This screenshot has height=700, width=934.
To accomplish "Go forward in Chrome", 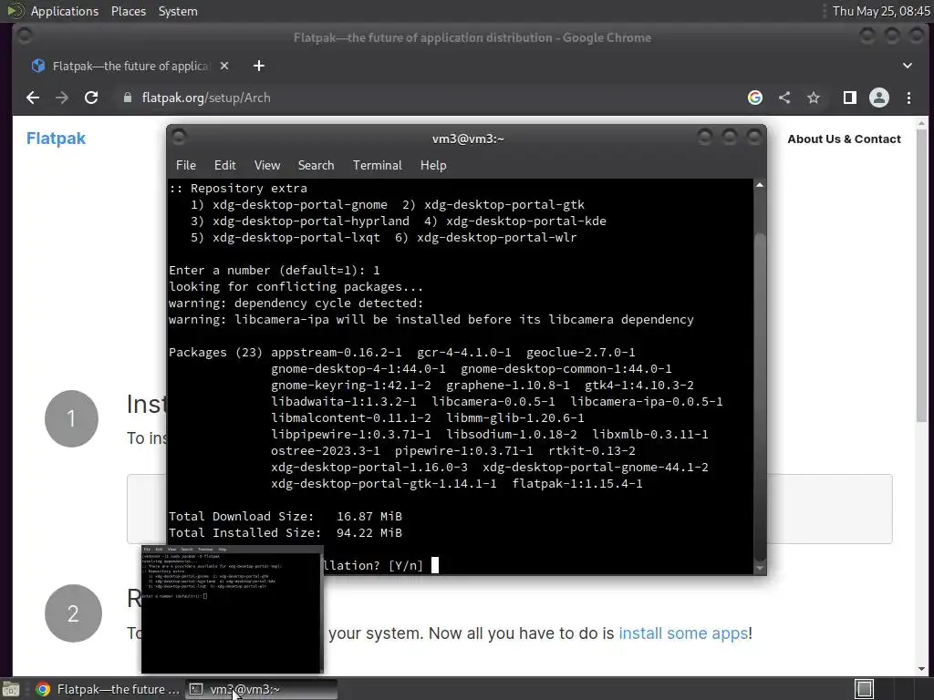I will click(62, 98).
